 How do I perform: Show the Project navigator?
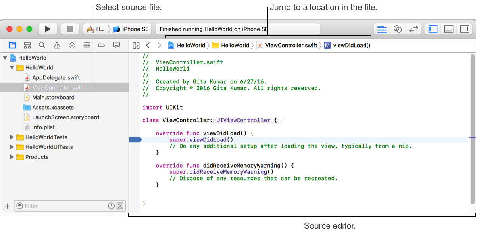pos(12,45)
